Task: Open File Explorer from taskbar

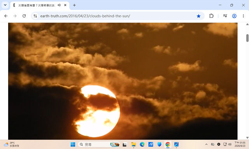Action: point(133,144)
